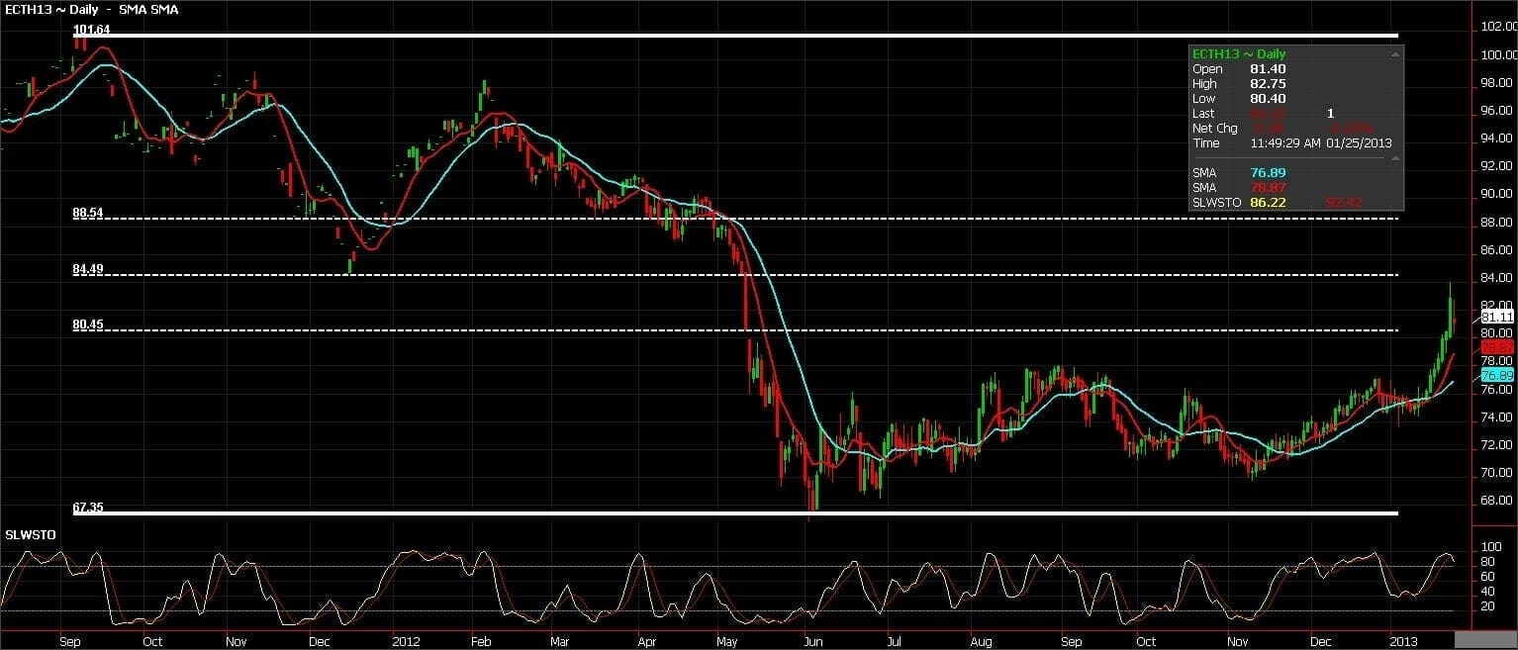
Task: Click the 80.45 dashed level label
Action: (x=88, y=325)
